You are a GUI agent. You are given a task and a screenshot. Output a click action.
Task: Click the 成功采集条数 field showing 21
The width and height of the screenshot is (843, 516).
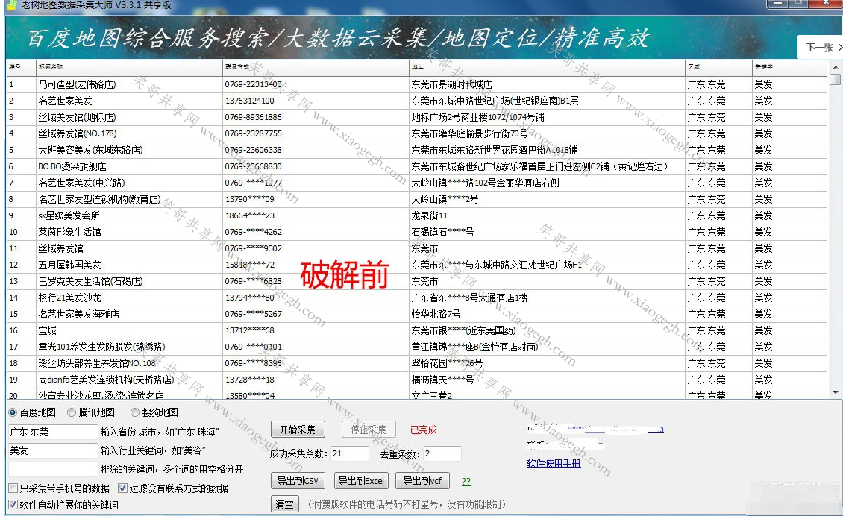coord(349,453)
